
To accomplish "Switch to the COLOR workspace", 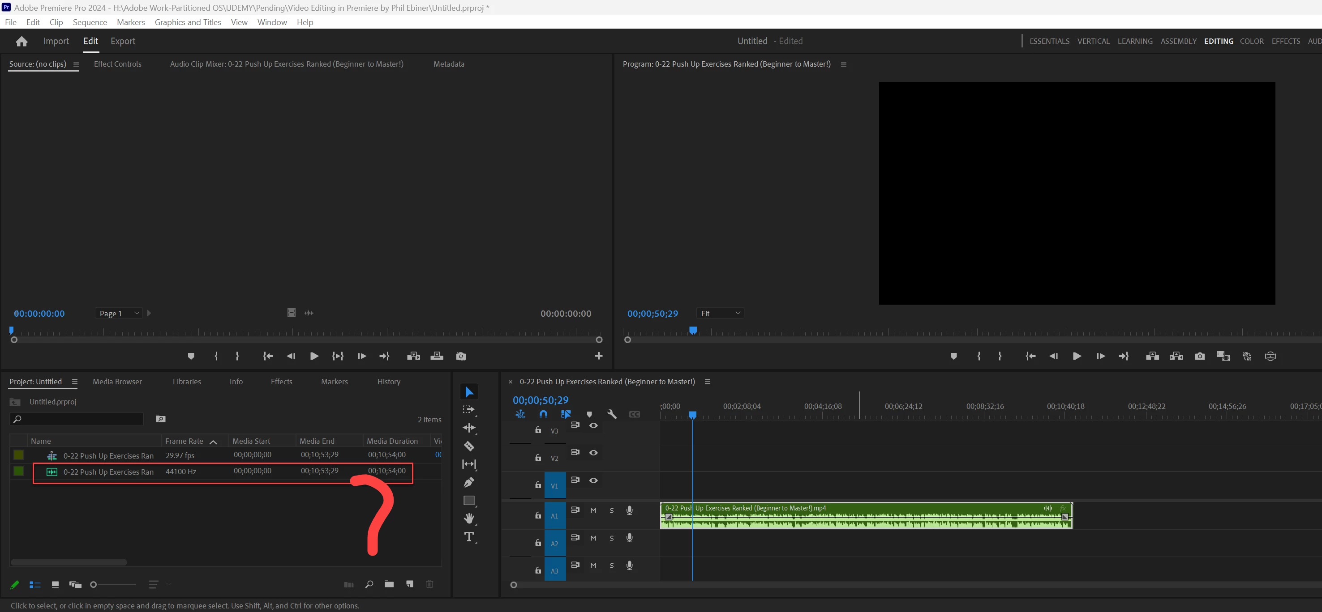I will pyautogui.click(x=1251, y=41).
